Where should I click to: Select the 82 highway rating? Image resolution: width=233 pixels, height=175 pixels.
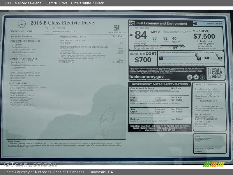pyautogui.click(x=165, y=38)
